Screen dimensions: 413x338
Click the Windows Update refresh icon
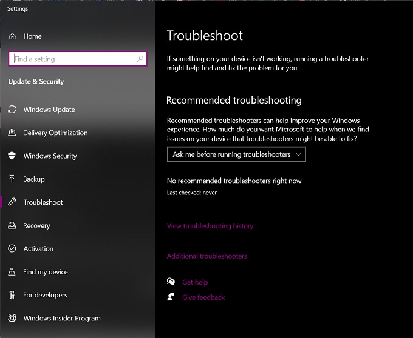(12, 110)
